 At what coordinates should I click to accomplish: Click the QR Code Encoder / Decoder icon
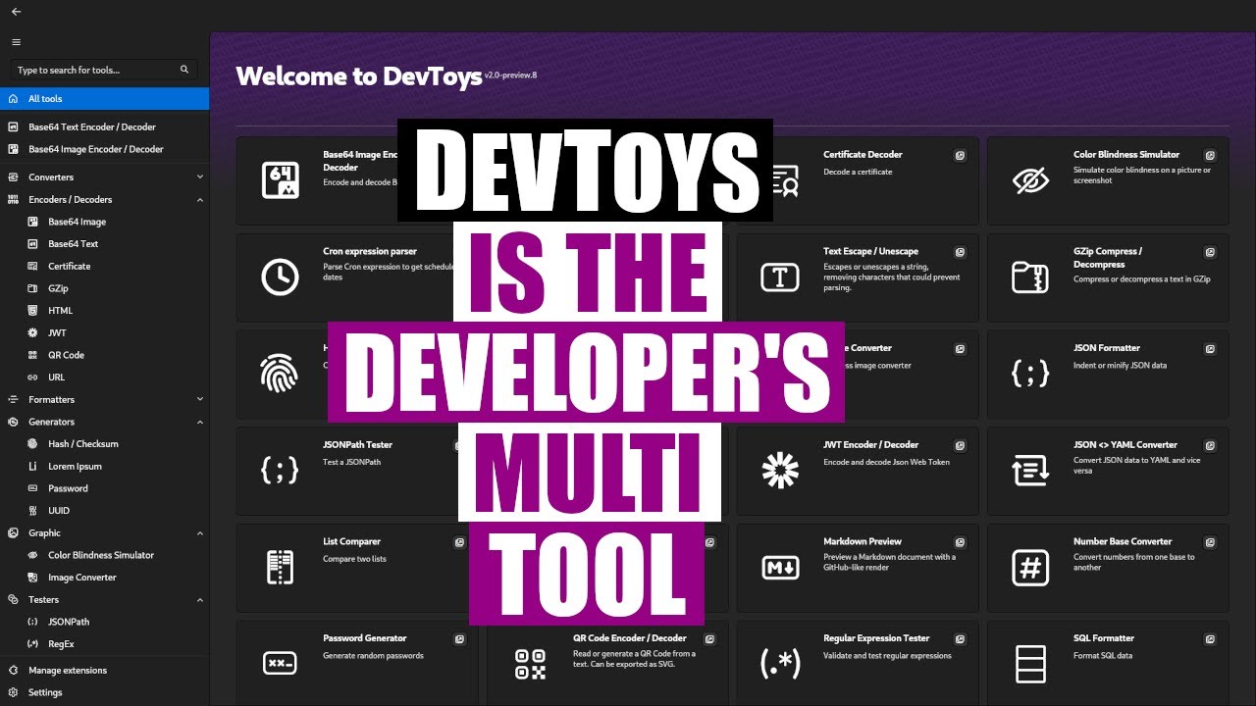[530, 664]
